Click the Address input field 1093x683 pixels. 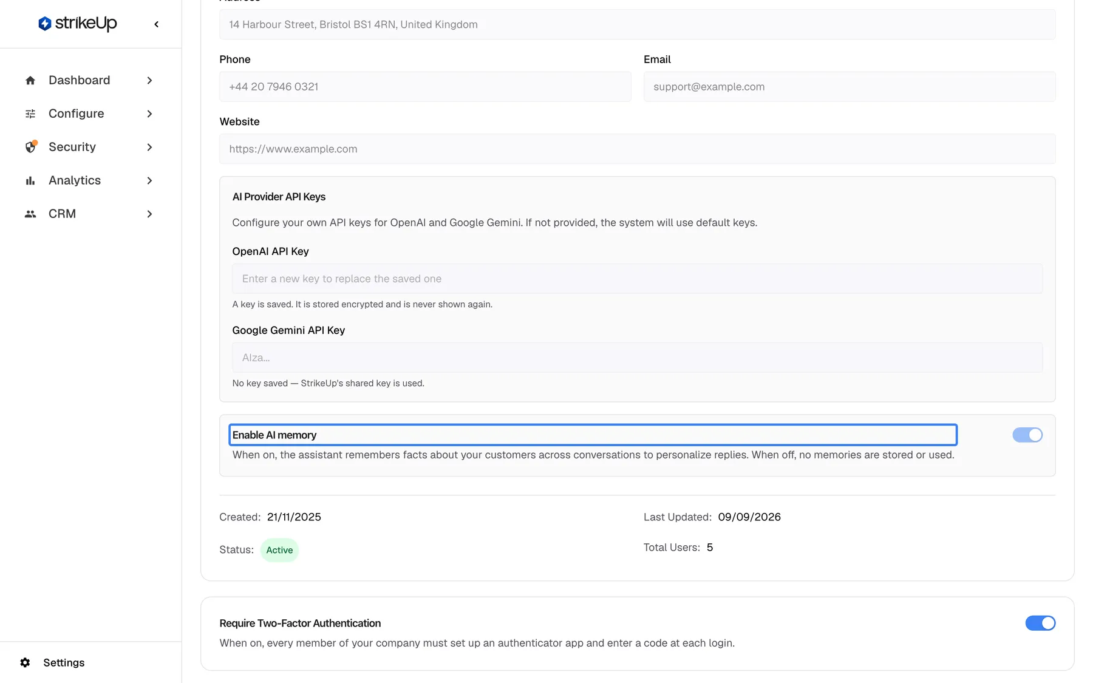pyautogui.click(x=637, y=24)
